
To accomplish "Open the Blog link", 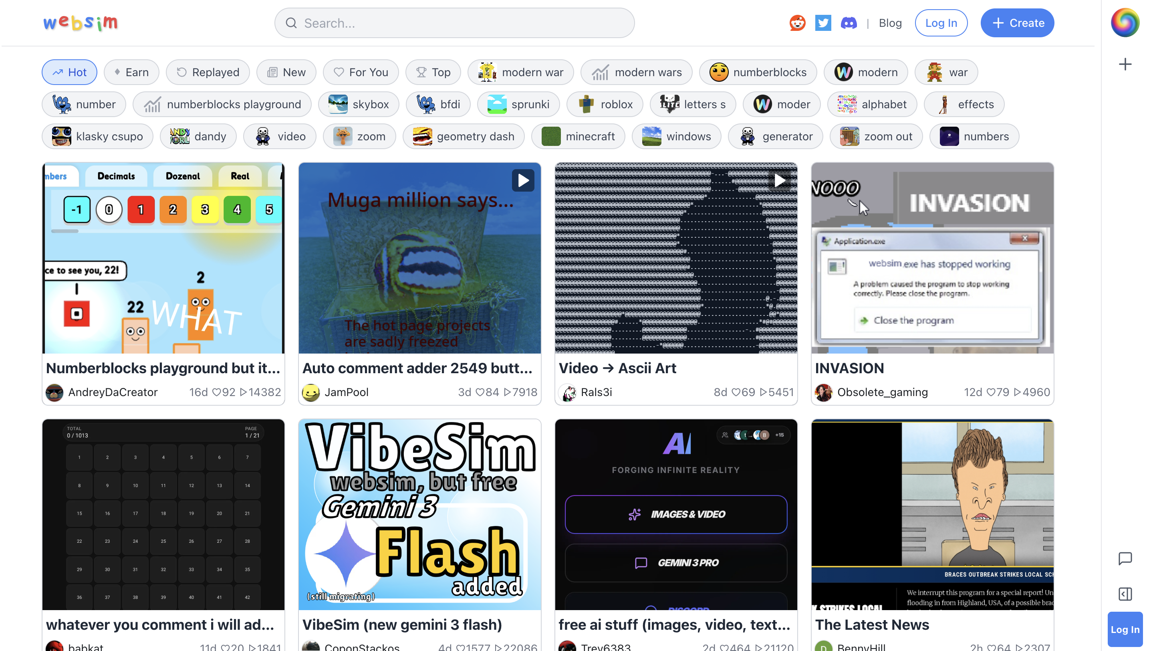I will (x=890, y=23).
